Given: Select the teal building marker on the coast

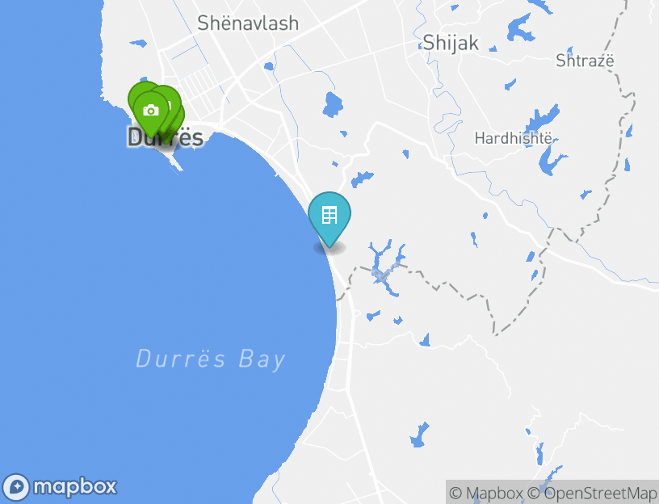Looking at the screenshot, I should tap(329, 217).
